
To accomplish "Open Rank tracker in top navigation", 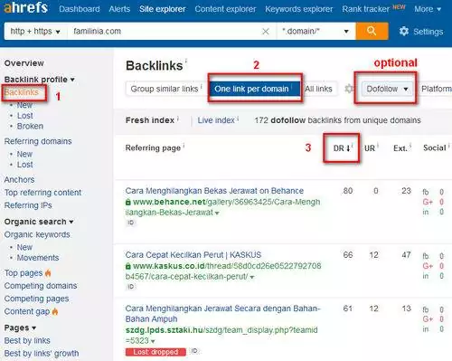I will click(365, 9).
